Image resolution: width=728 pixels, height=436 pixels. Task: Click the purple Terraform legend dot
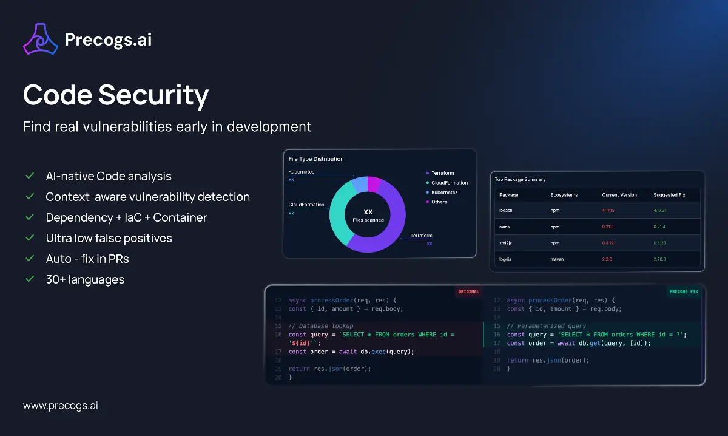point(426,172)
